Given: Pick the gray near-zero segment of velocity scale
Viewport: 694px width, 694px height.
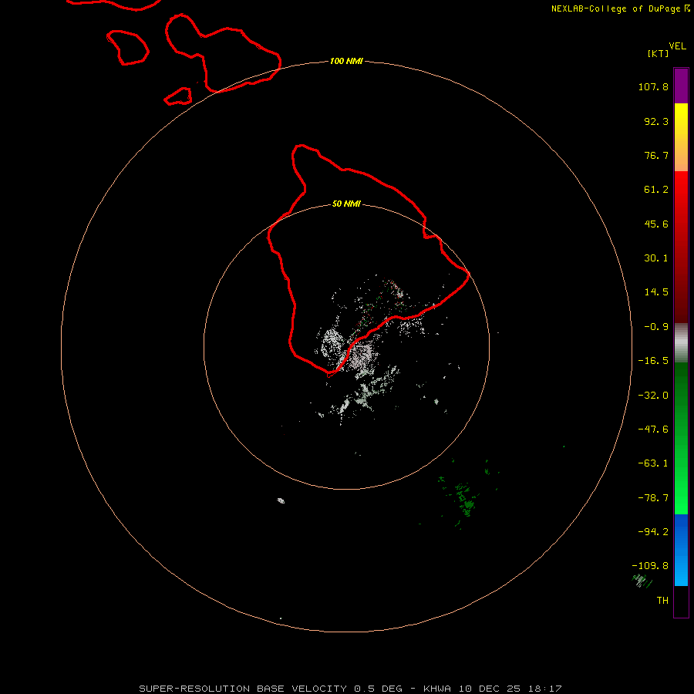Looking at the screenshot, I should [681, 343].
